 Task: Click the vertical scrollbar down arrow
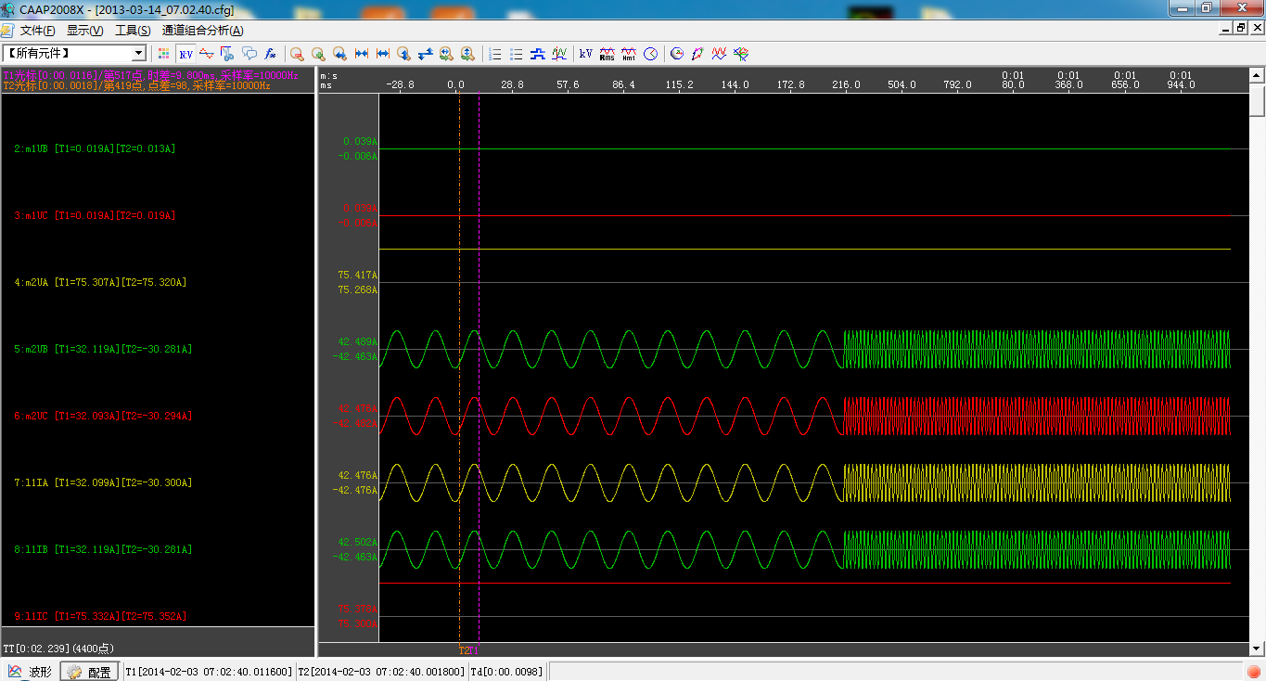click(1257, 649)
